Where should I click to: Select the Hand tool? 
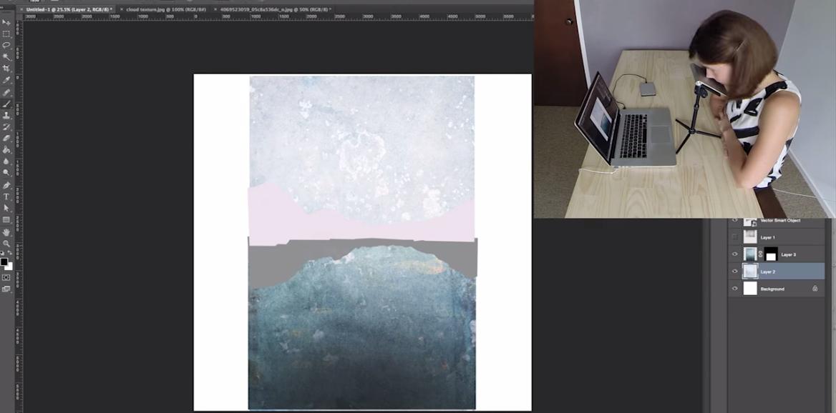click(x=6, y=232)
